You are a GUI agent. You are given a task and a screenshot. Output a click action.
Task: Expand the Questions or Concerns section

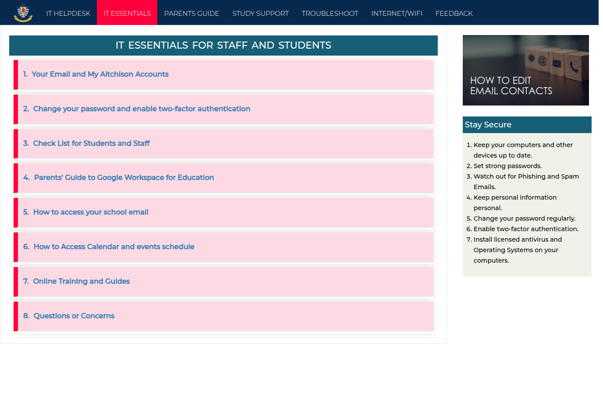point(223,316)
